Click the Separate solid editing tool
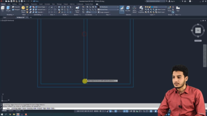 tap(39, 12)
